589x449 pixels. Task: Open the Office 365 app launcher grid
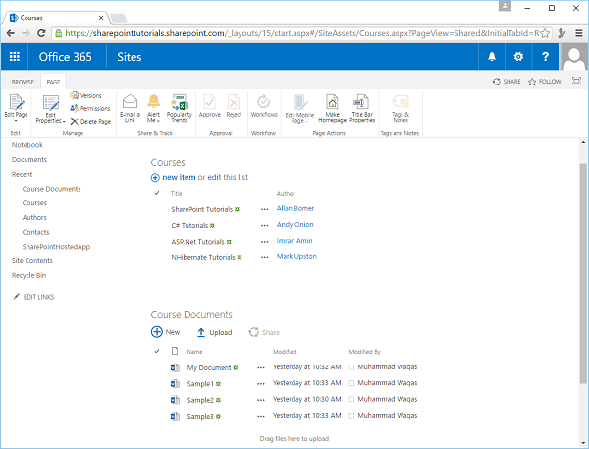pos(16,57)
